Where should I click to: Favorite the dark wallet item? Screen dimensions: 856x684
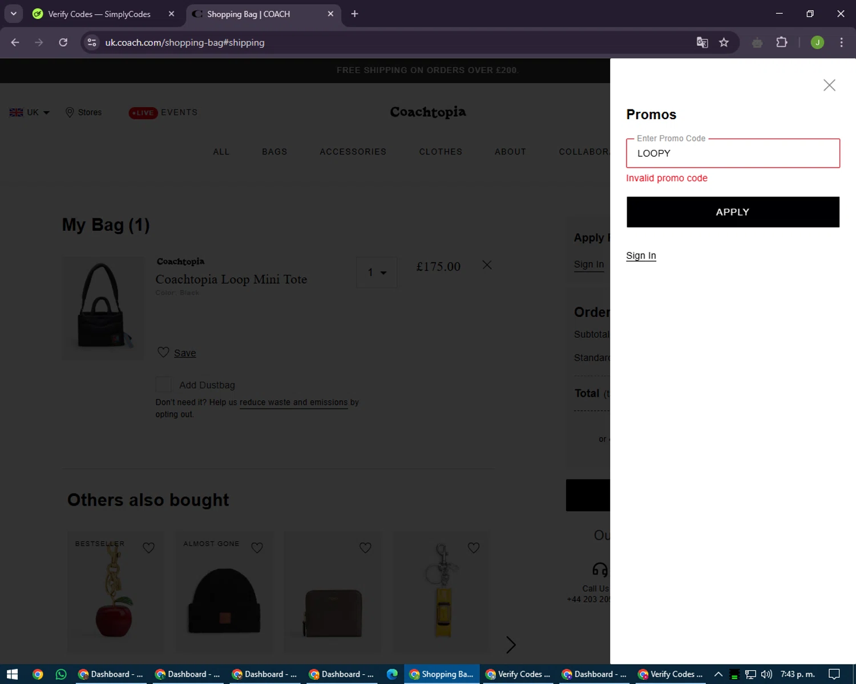tap(365, 548)
